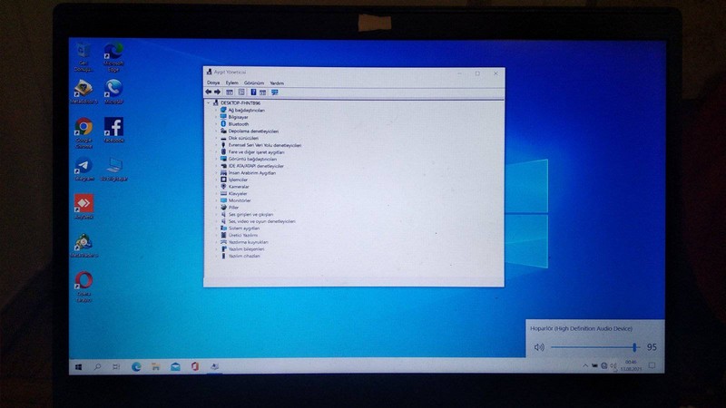The height and width of the screenshot is (408, 726).
Task: Click the Windows Start button
Action: [x=78, y=367]
